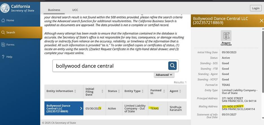264x125 pixels.
Task: Expand the Advanced search dropdown
Action: click(164, 75)
